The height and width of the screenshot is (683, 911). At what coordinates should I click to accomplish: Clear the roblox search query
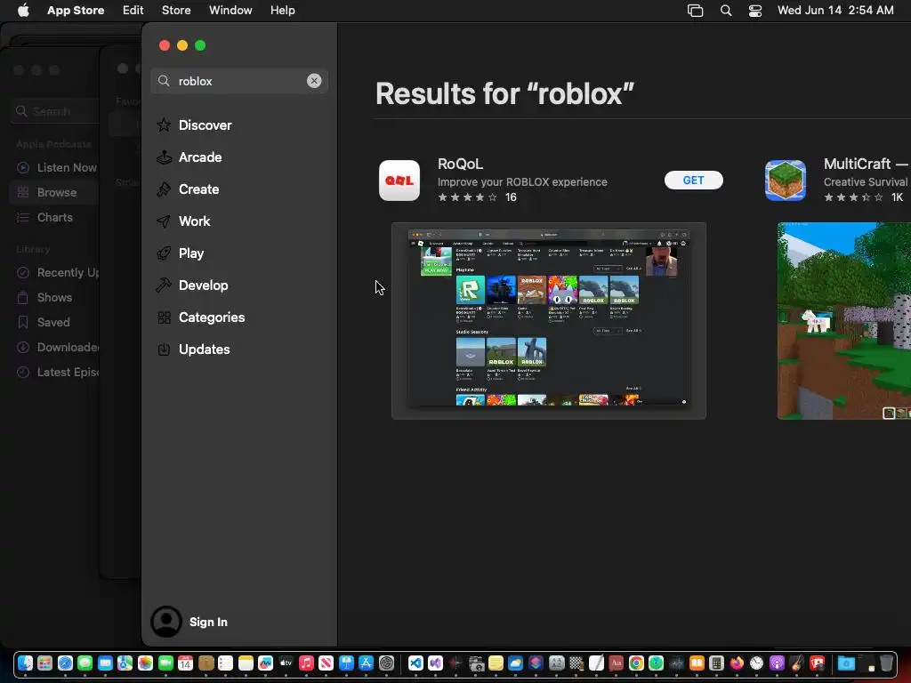(314, 81)
